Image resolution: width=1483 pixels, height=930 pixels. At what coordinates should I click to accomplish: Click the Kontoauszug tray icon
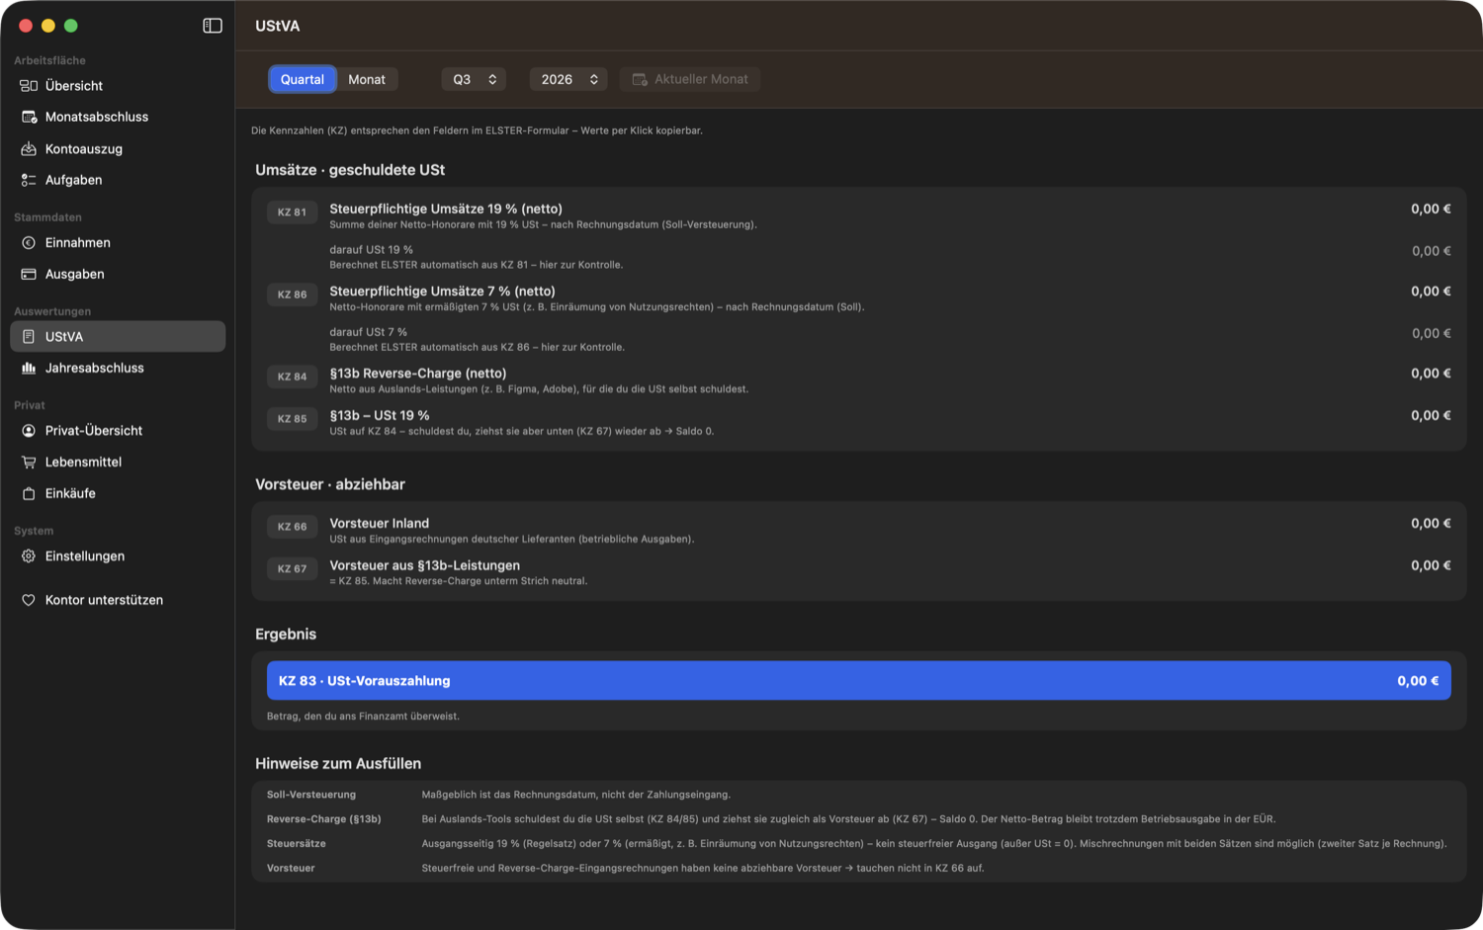point(29,149)
